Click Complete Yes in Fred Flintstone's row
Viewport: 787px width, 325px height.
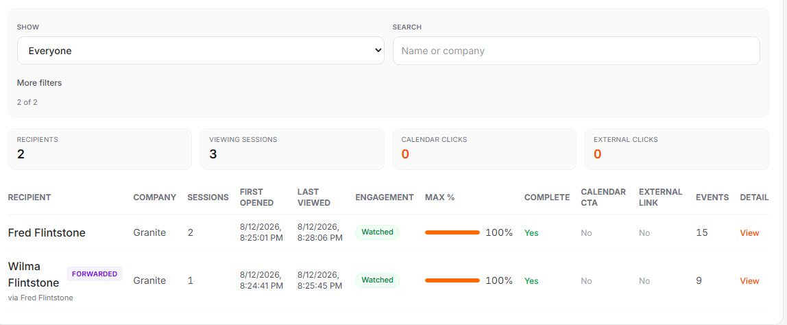(531, 233)
